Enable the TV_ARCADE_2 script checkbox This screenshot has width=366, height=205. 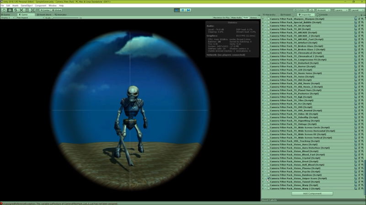coord(269,36)
